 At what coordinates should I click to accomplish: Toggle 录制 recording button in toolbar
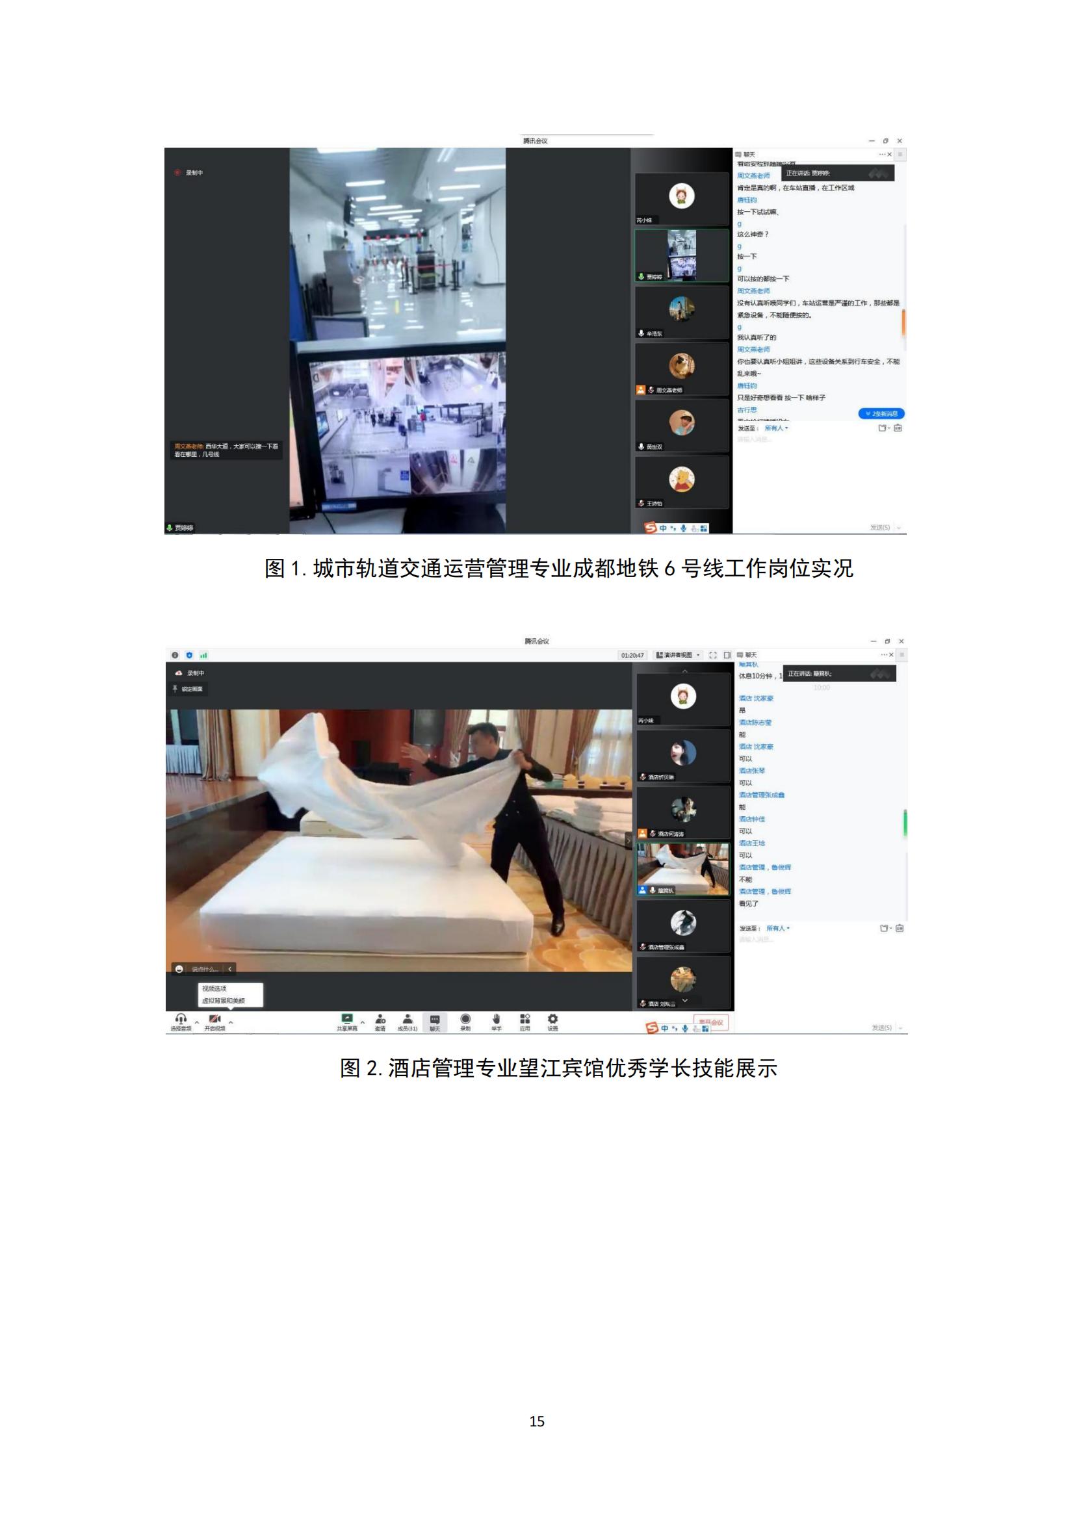465,1022
